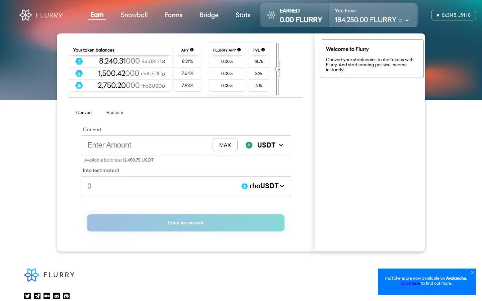This screenshot has height=301, width=482.
Task: Click the estimated output amount field
Action: pyautogui.click(x=161, y=186)
